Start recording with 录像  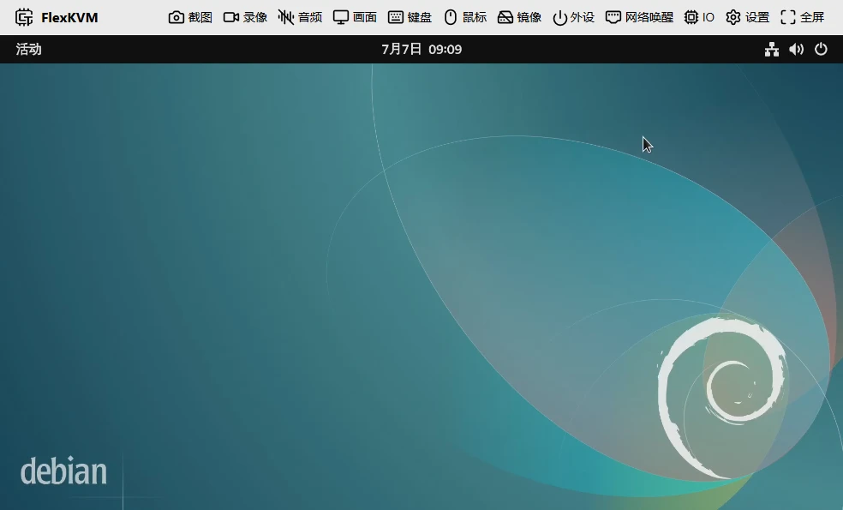point(245,17)
